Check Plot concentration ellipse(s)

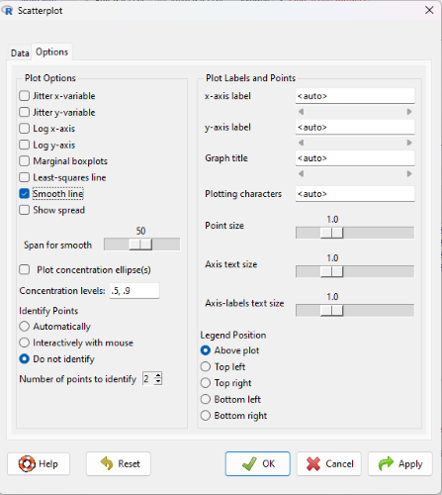coord(24,269)
